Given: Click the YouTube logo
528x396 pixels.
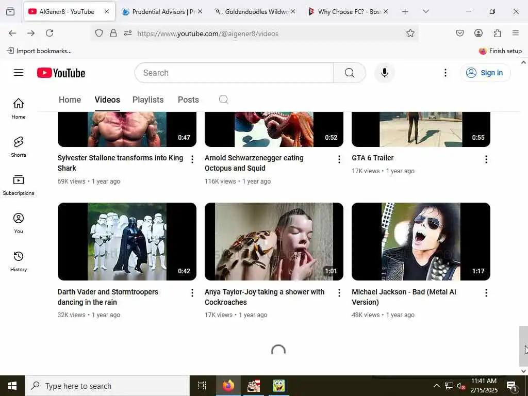Looking at the screenshot, I should click(x=61, y=73).
